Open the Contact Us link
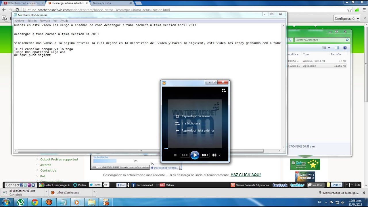 (x=48, y=170)
